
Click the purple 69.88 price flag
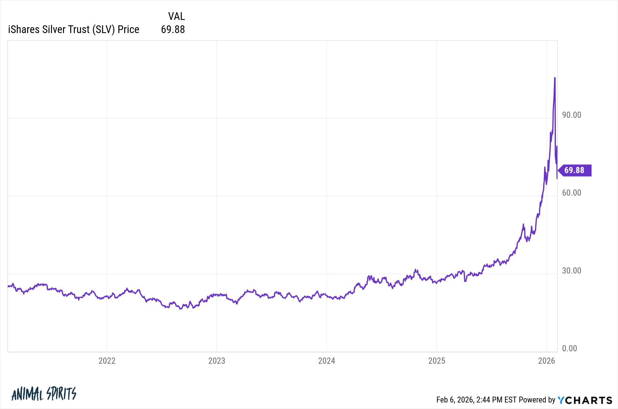pos(575,170)
